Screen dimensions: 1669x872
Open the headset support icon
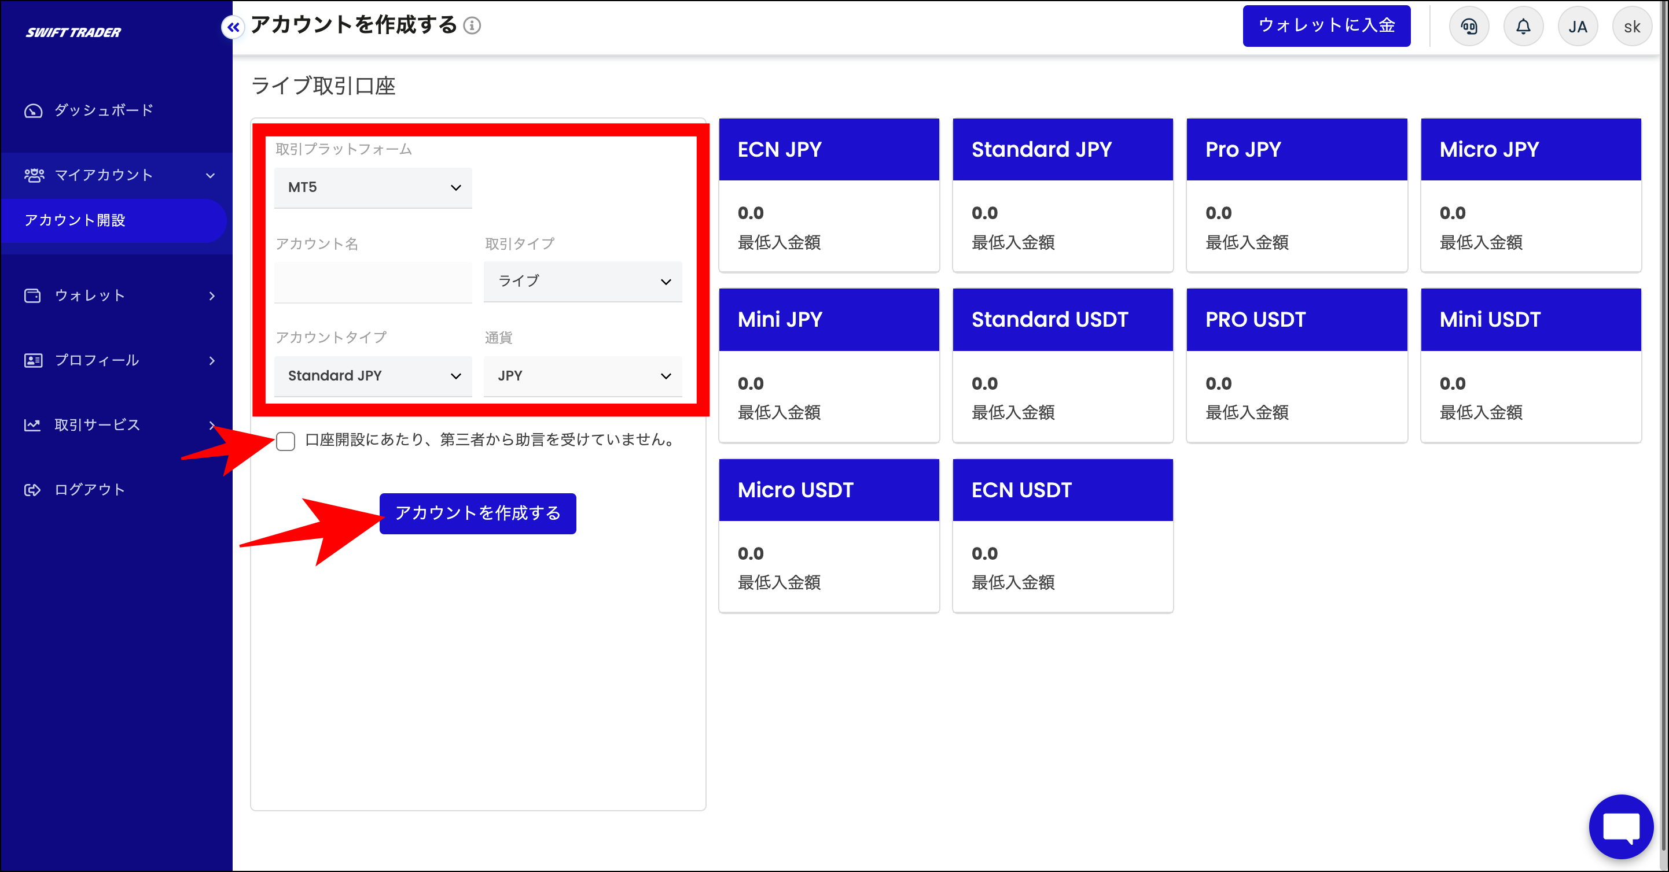click(x=1468, y=27)
